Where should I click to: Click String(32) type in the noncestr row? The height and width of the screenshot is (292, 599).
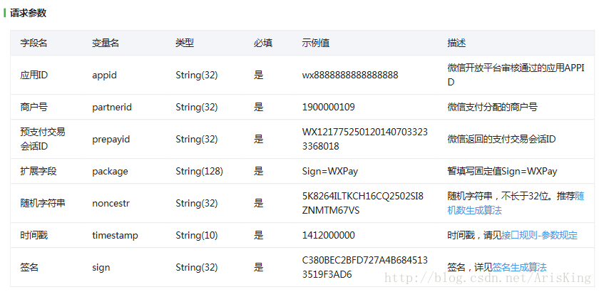(196, 203)
